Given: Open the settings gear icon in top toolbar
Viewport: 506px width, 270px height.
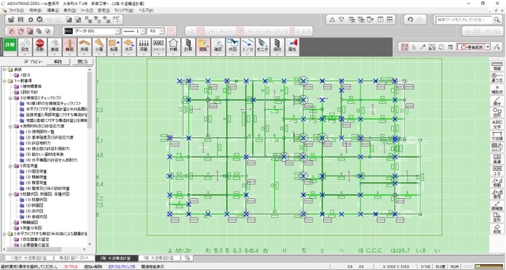Looking at the screenshot, I should (x=31, y=20).
